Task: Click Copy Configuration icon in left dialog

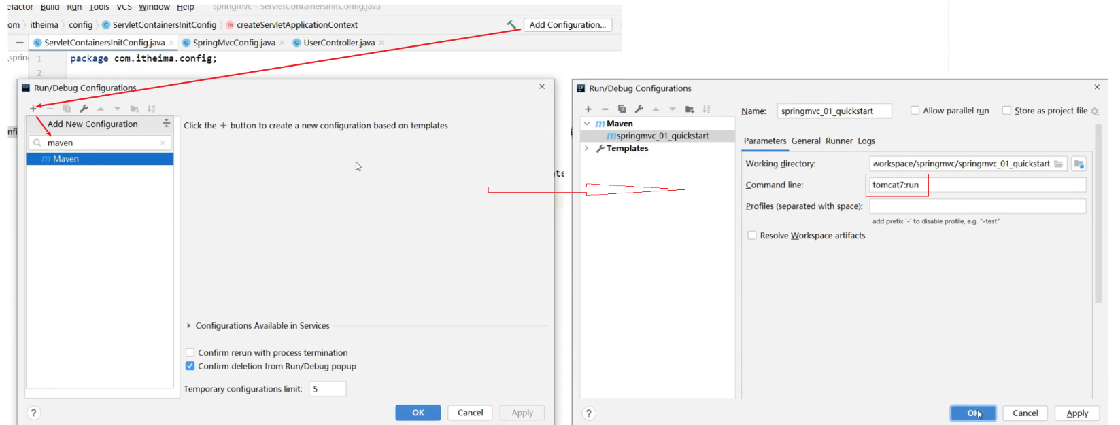Action: (x=67, y=109)
